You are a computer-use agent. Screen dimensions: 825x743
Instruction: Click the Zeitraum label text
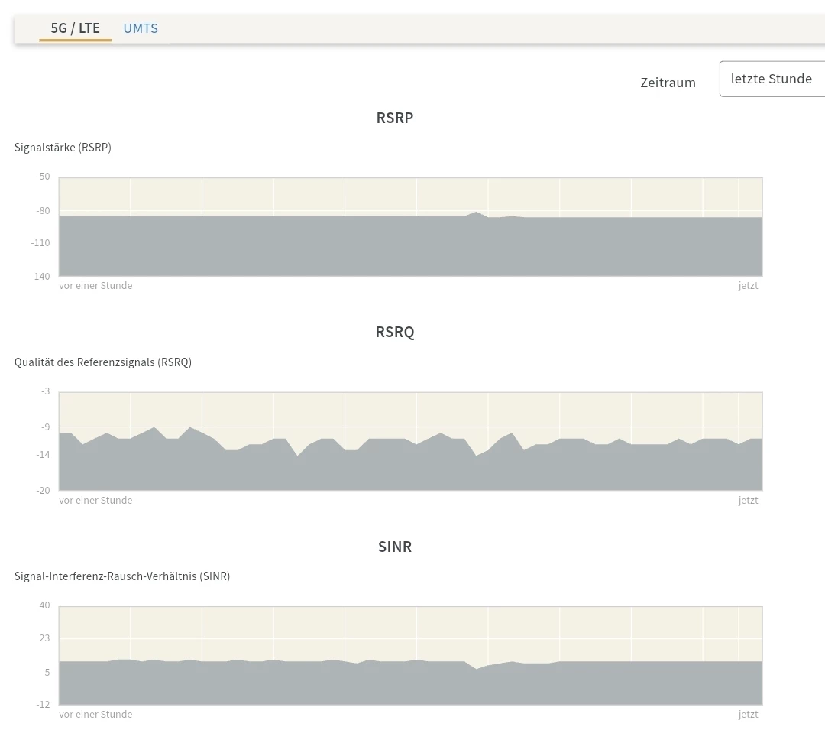tap(668, 83)
